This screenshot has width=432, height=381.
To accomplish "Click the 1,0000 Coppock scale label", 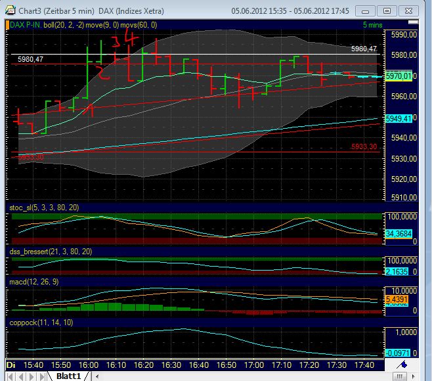I will click(x=406, y=332).
